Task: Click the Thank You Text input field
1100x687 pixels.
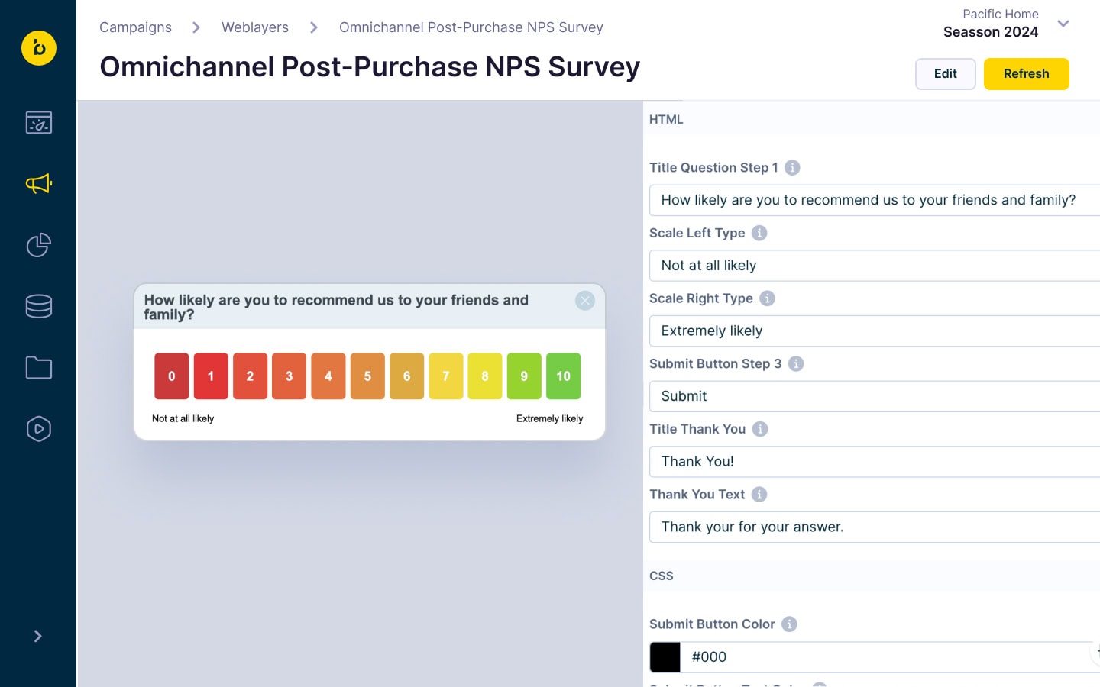Action: (x=871, y=527)
